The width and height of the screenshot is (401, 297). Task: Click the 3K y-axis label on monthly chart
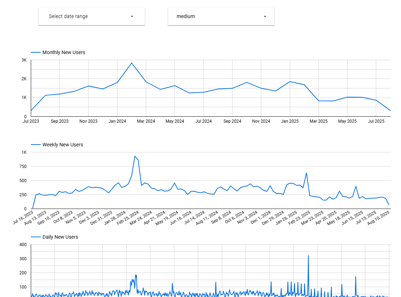click(24, 60)
